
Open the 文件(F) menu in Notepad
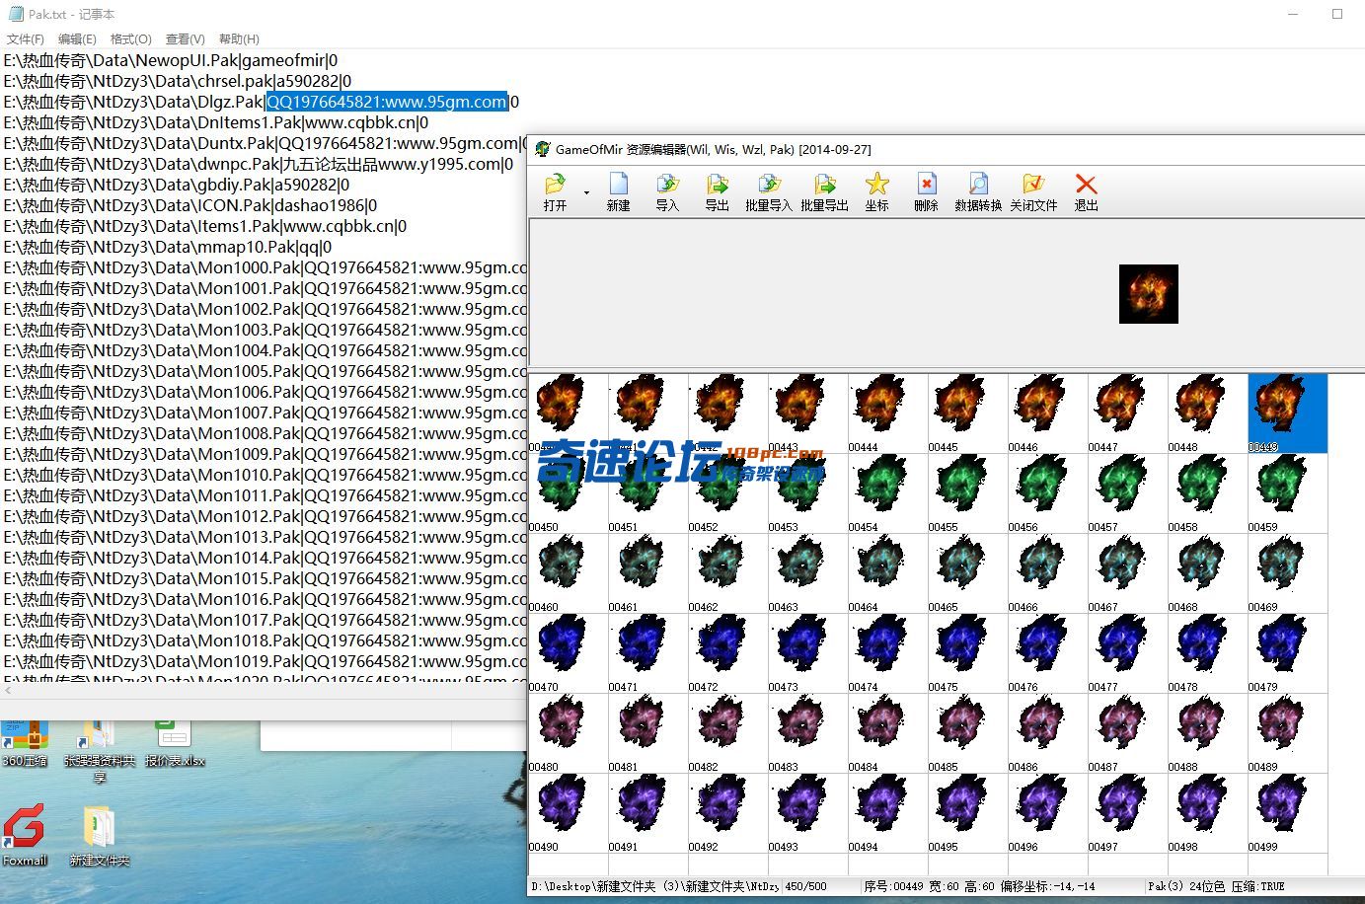pyautogui.click(x=25, y=38)
